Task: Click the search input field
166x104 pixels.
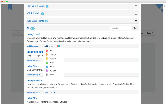Action: point(121,28)
